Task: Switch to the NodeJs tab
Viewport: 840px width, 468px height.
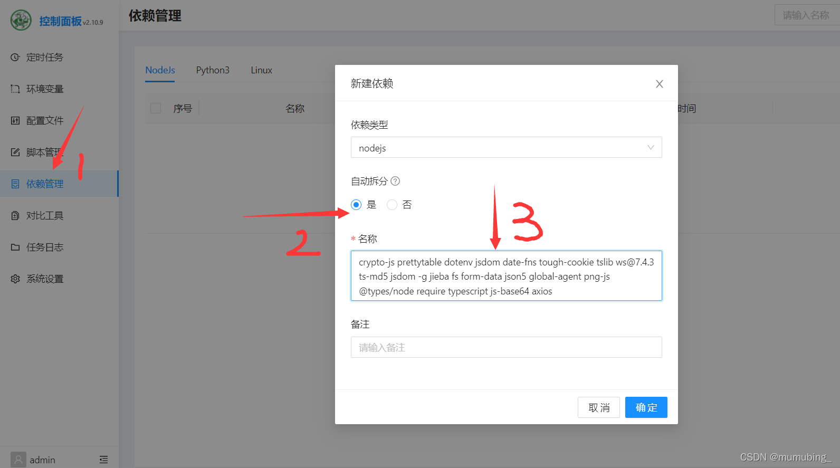Action: tap(160, 70)
